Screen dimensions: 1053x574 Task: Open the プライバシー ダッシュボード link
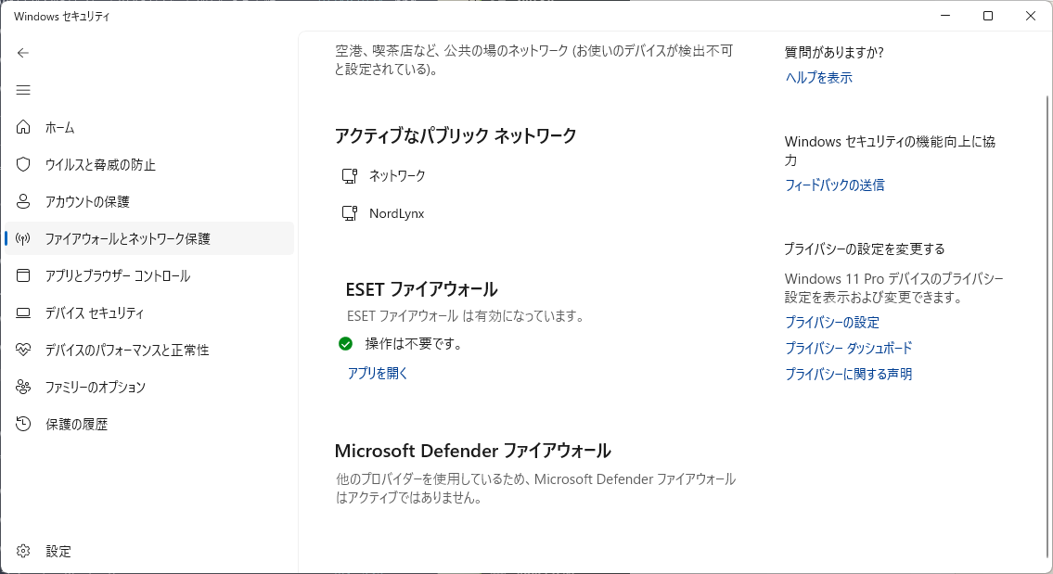click(x=848, y=349)
